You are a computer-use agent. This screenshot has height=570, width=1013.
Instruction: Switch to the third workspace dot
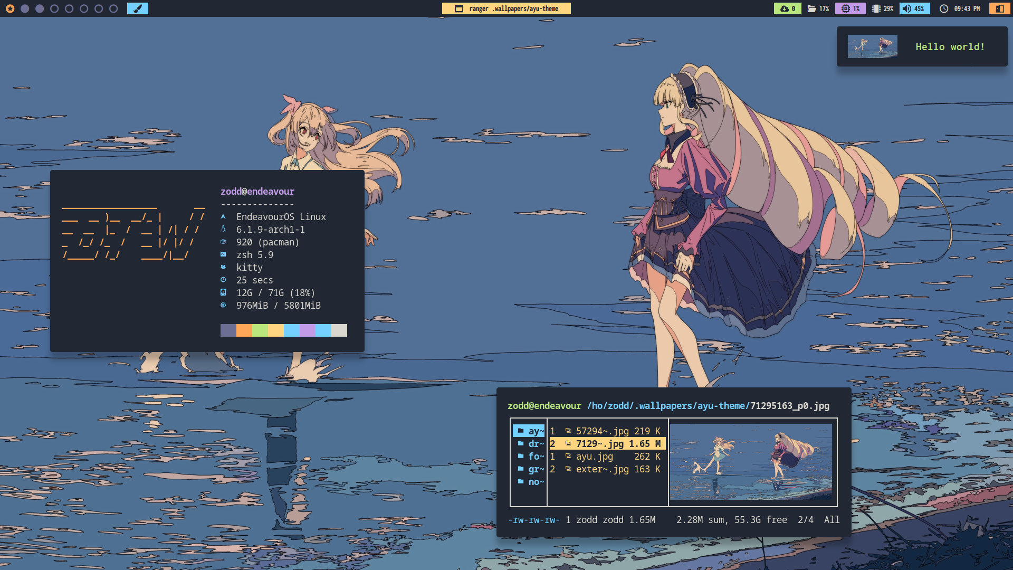click(40, 8)
